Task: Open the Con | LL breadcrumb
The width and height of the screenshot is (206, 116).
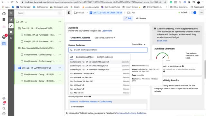Action: click(x=79, y=13)
